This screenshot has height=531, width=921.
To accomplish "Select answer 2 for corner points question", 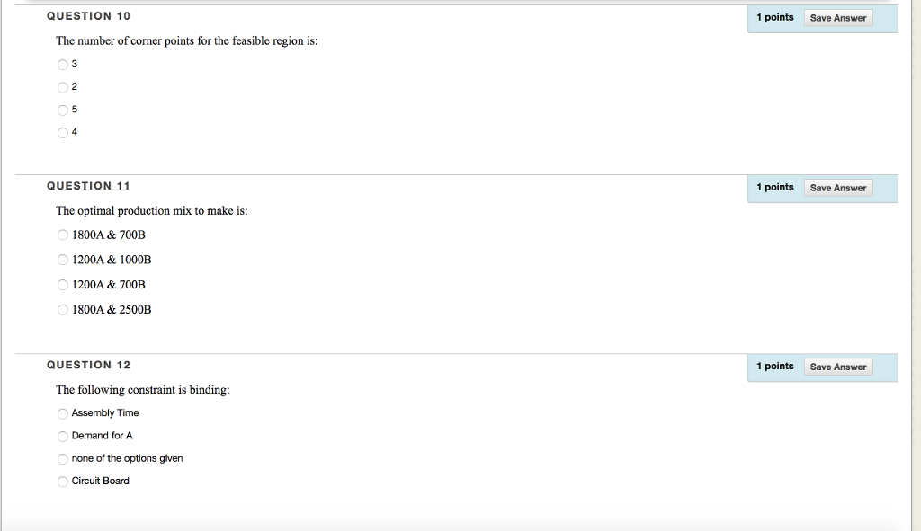I will pos(62,87).
